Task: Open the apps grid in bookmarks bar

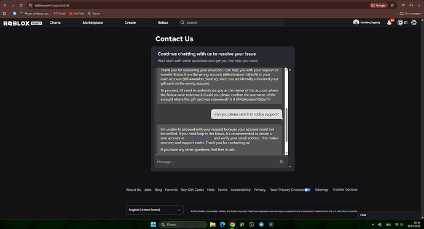Action: click(x=4, y=14)
